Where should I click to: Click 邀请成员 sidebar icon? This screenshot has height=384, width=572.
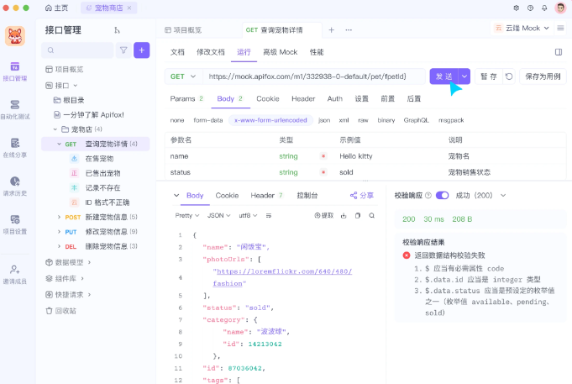coord(15,275)
